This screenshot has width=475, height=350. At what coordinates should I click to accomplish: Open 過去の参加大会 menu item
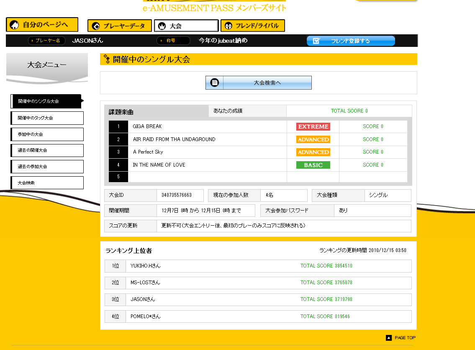(x=47, y=167)
